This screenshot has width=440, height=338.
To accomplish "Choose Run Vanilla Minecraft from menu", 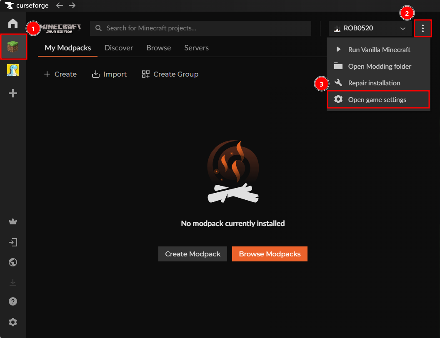I will (379, 50).
